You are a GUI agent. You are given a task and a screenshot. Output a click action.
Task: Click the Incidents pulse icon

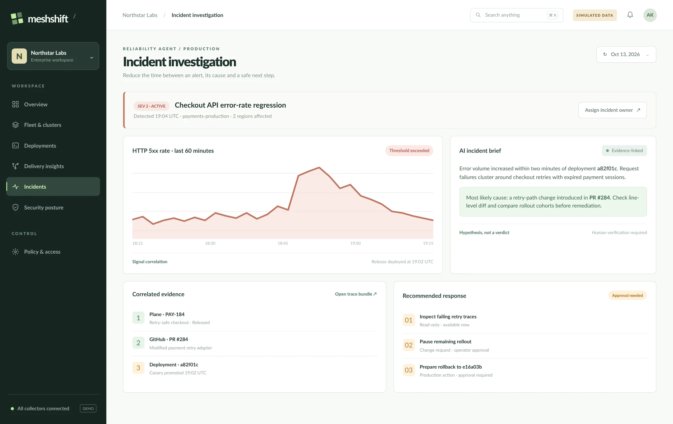coord(15,187)
